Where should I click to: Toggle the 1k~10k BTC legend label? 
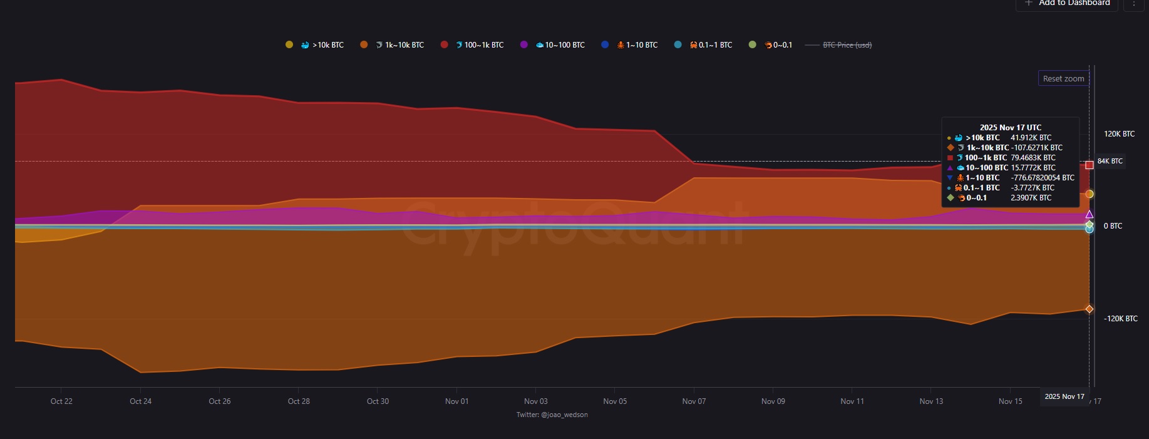404,45
